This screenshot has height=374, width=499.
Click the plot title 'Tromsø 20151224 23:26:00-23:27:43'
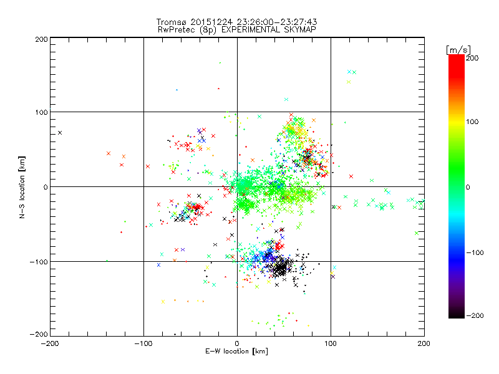tap(236, 22)
